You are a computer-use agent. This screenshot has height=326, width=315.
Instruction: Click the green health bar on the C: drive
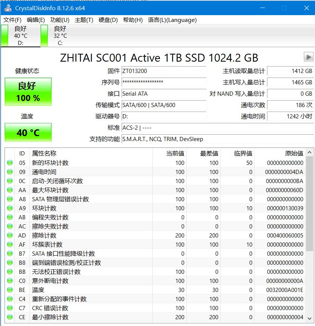(43, 36)
